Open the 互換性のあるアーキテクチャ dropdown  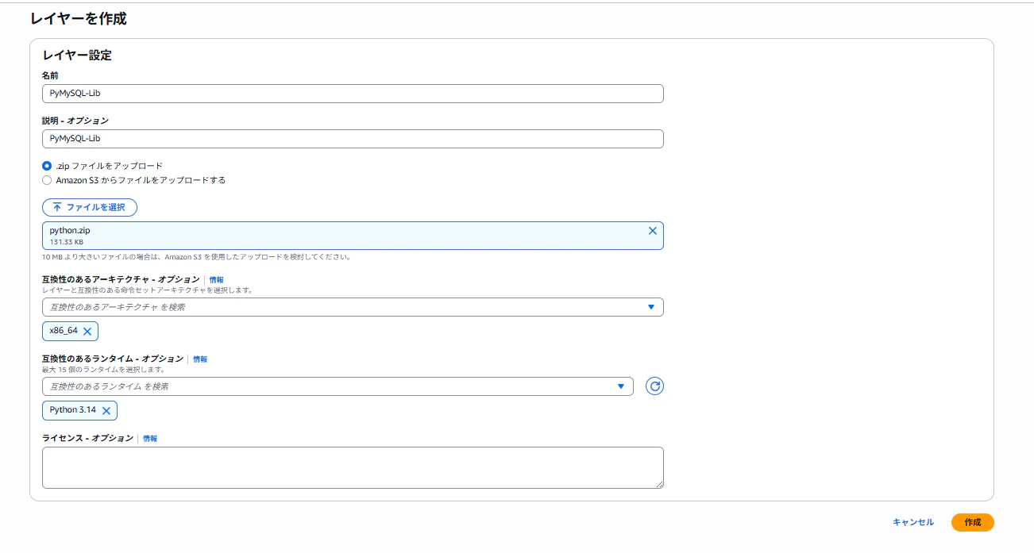[x=353, y=307]
